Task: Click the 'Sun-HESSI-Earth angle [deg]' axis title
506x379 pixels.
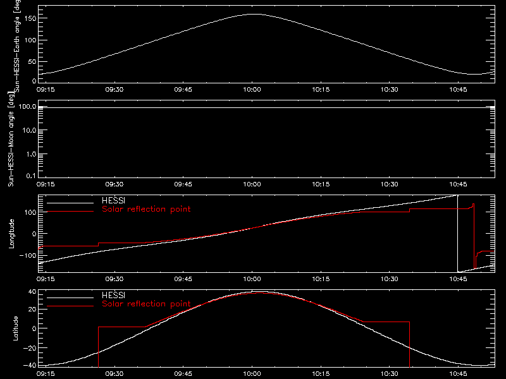Action: point(17,45)
